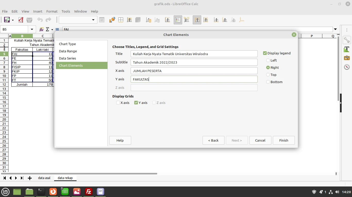Click the chart Titles toolbar icon
The height and width of the screenshot is (197, 352).
point(167,20)
